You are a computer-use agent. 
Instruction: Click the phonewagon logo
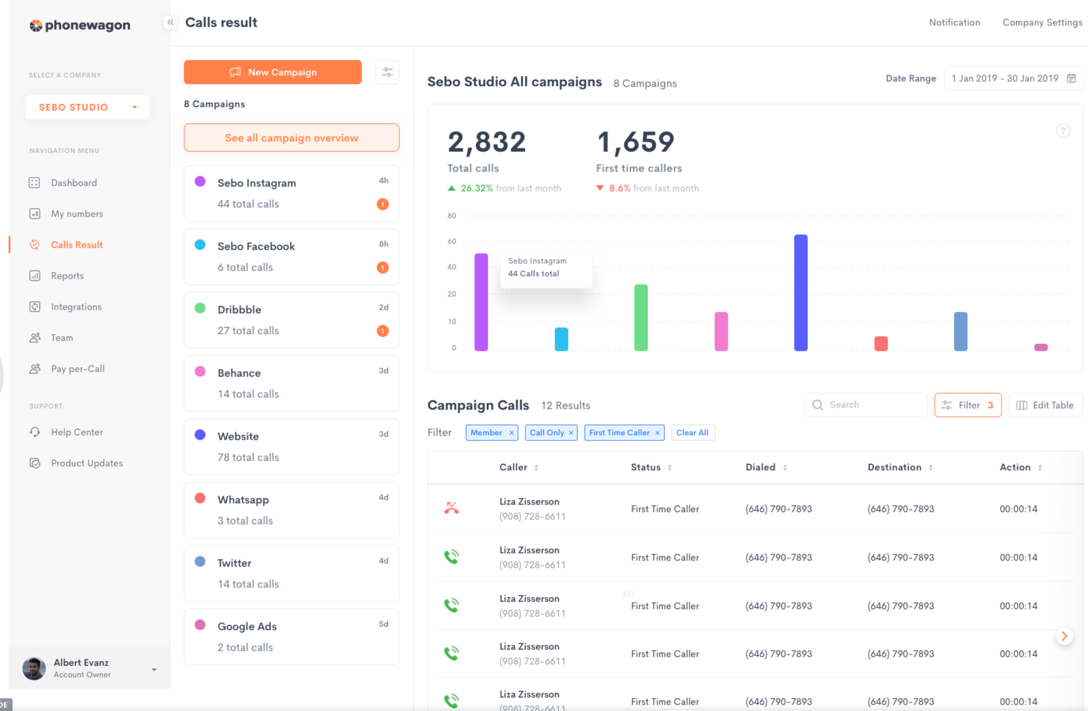pyautogui.click(x=80, y=25)
